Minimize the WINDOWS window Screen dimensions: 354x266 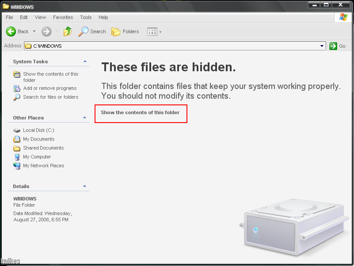[x=315, y=4]
